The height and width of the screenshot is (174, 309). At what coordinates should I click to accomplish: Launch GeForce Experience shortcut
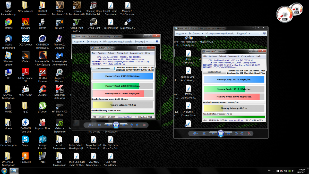pyautogui.click(x=60, y=126)
